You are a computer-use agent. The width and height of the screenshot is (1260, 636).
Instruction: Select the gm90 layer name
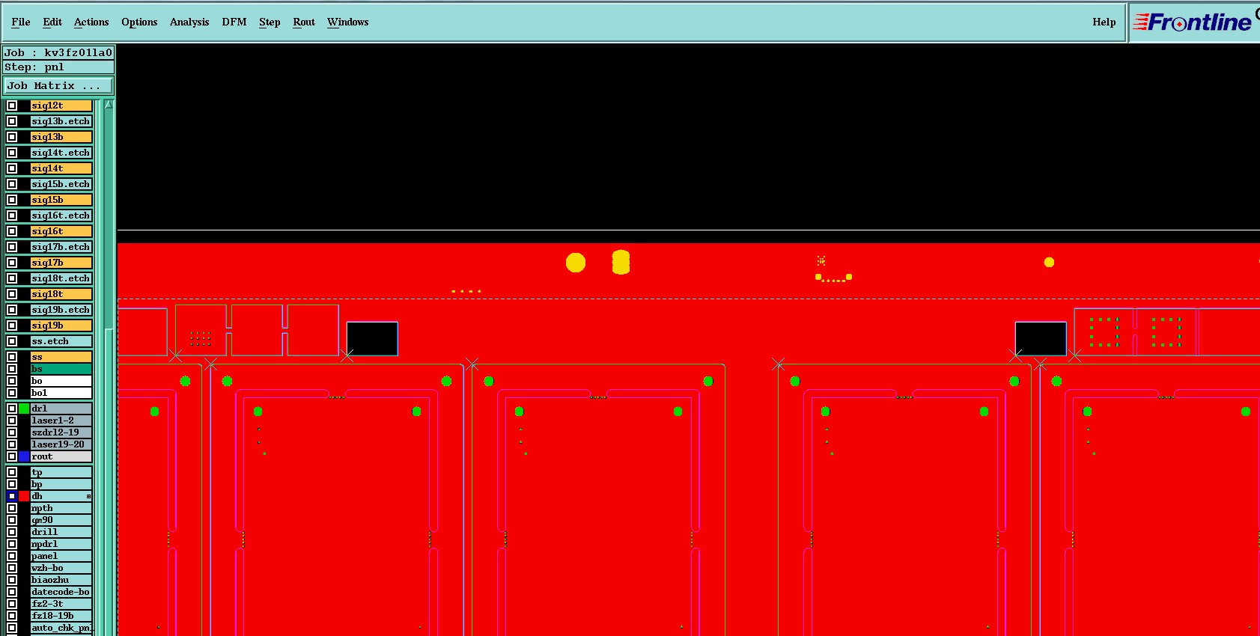point(61,520)
